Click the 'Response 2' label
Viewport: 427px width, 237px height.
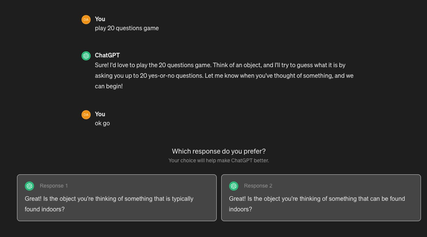258,186
